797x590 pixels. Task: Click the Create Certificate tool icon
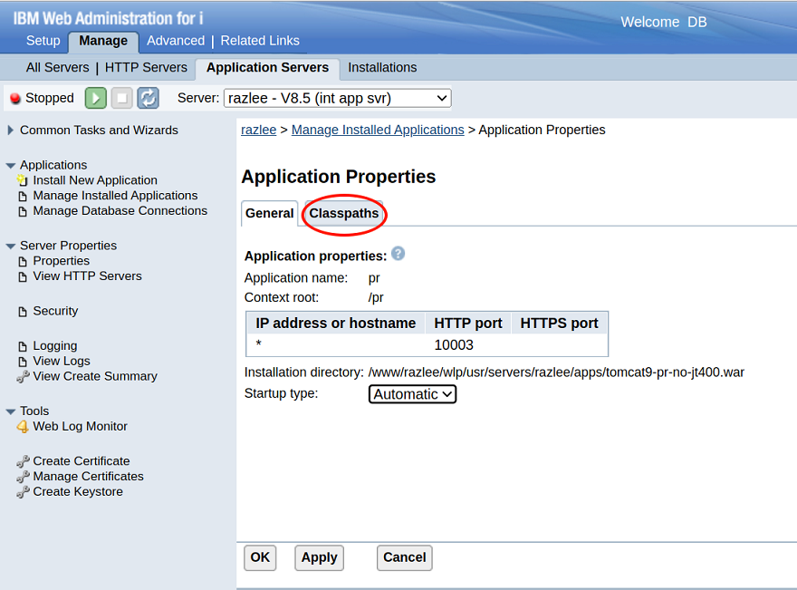pos(23,461)
